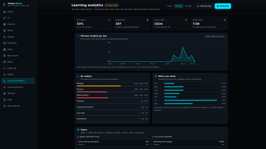Image resolution: width=266 pixels, height=149 pixels.
Task: Open the Groups people icon
Action: tap(5, 37)
